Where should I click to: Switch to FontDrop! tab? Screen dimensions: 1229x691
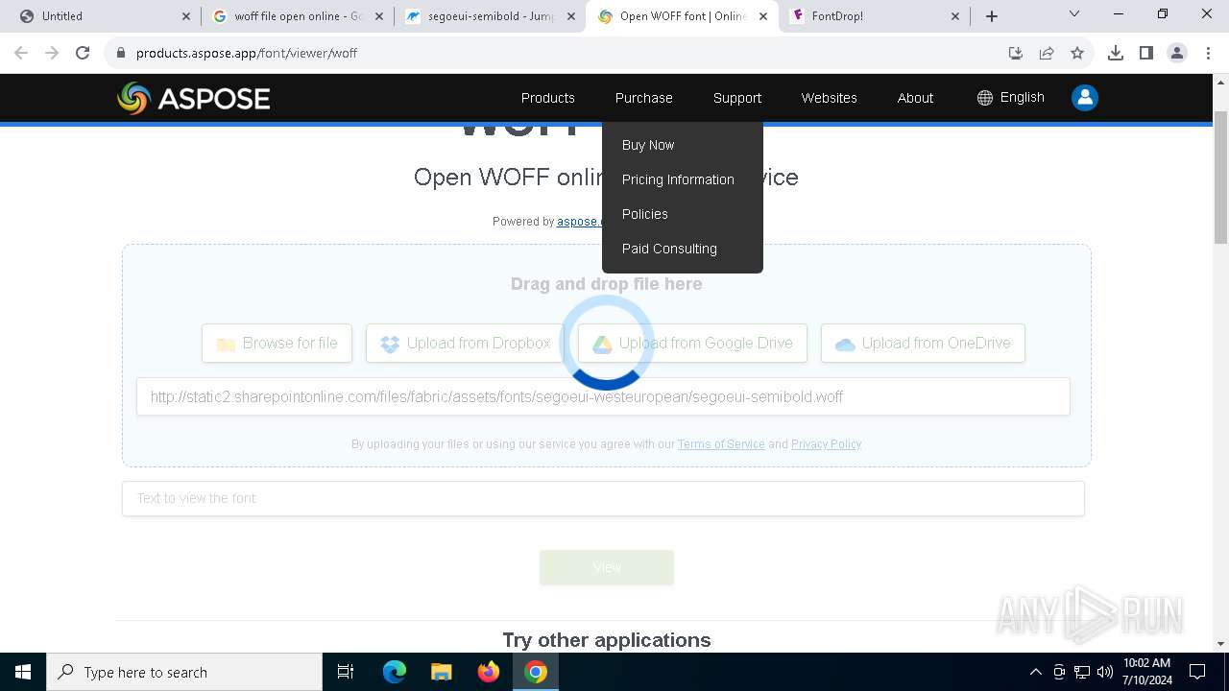pos(873,16)
